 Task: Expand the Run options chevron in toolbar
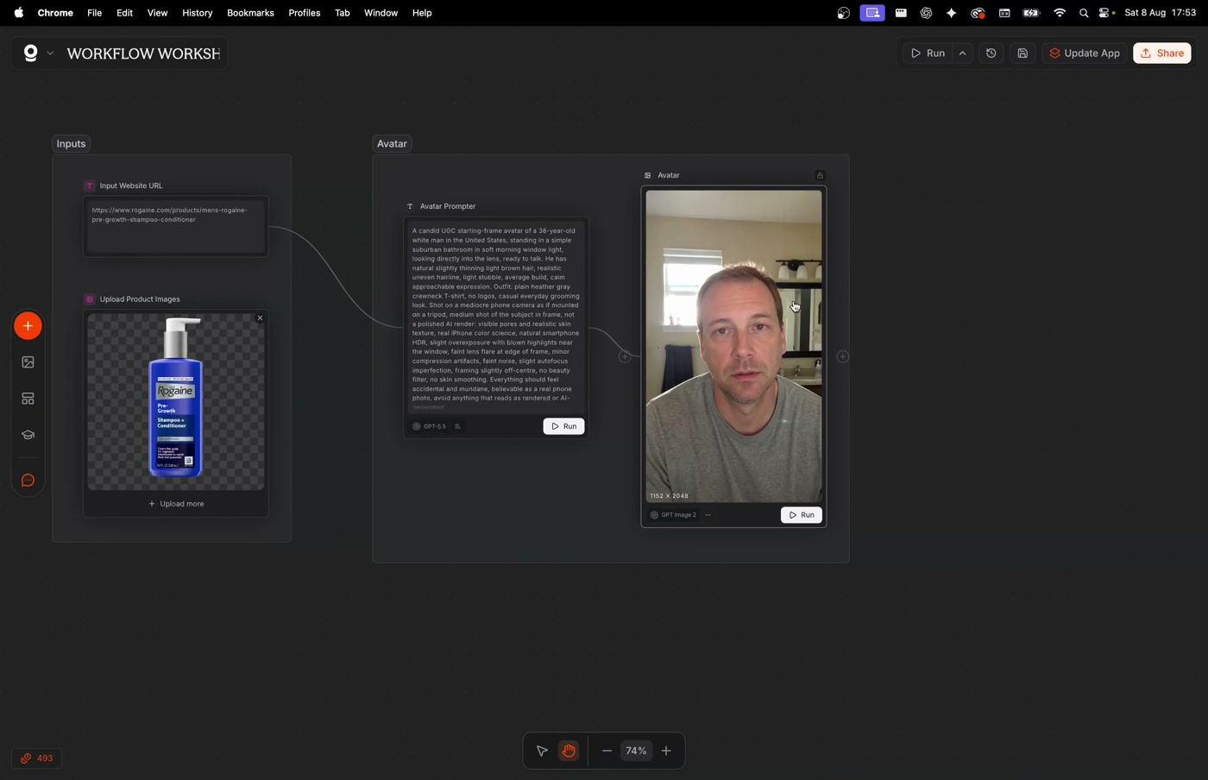(963, 53)
